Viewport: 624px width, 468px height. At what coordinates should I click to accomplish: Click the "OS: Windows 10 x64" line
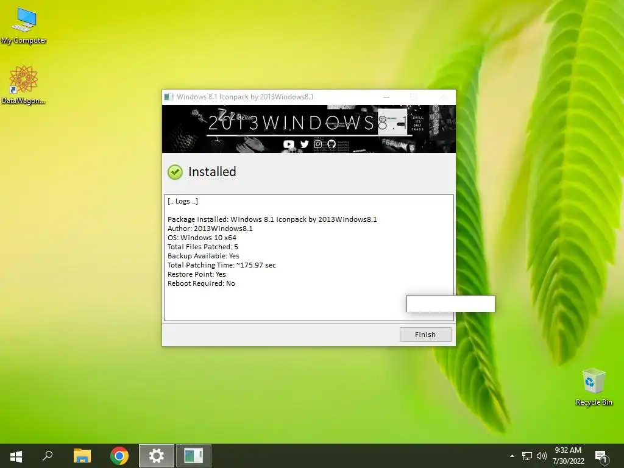click(202, 238)
